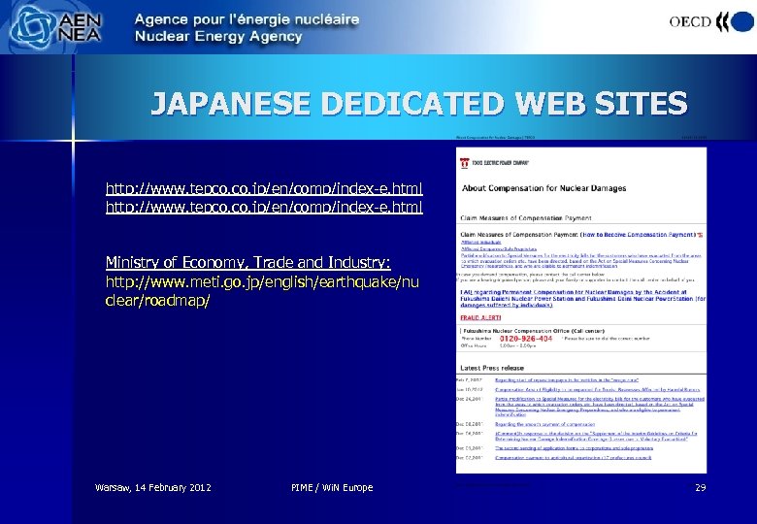This screenshot has width=757, height=524.
Task: Click 'PIME / WiN Europe' footer text
Action: tap(332, 488)
